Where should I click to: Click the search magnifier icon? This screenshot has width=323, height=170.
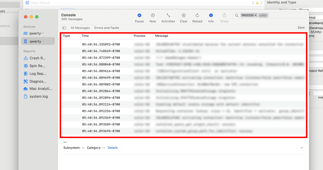coord(237,15)
